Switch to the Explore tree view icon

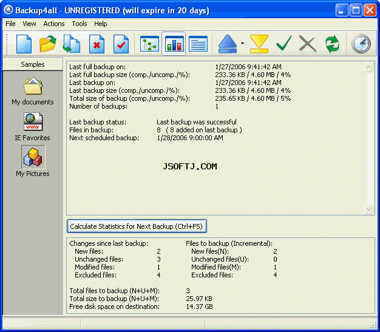click(x=149, y=44)
